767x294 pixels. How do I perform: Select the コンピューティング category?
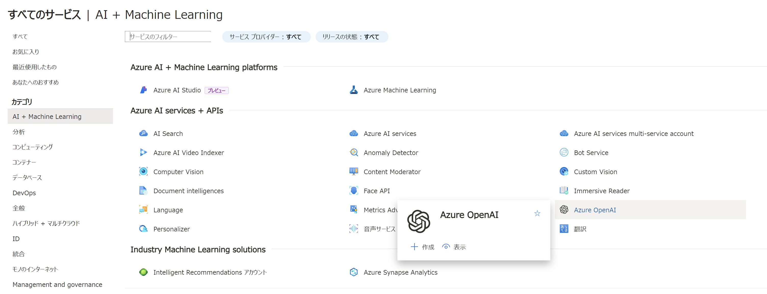click(x=32, y=147)
